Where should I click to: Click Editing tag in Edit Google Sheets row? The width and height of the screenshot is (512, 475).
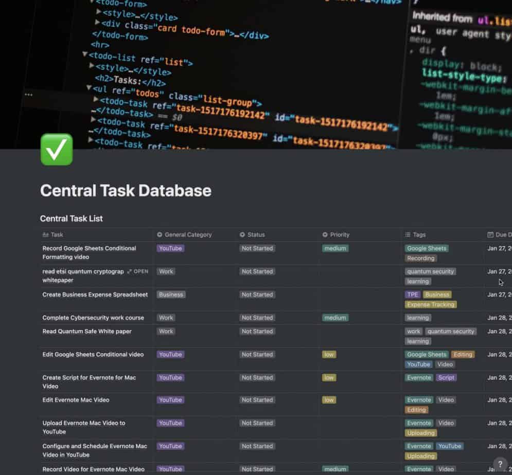pos(463,355)
